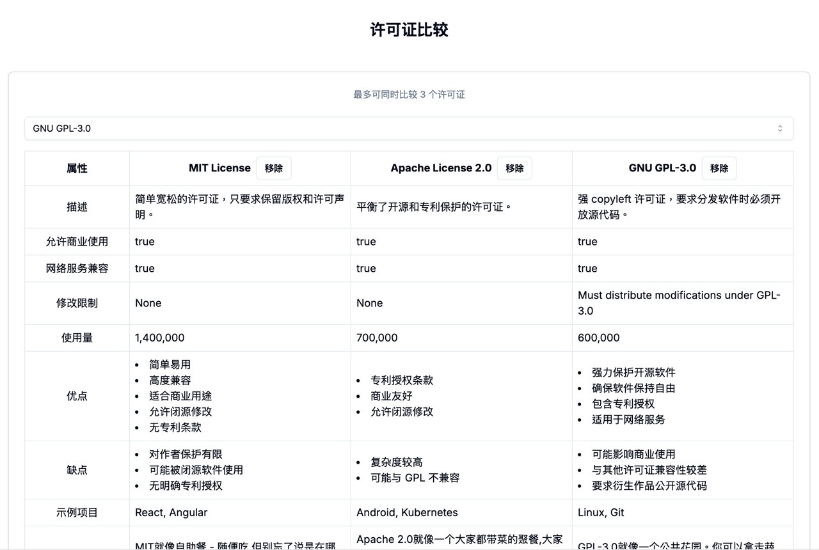The width and height of the screenshot is (819, 550).
Task: Click the 属性 column header
Action: point(77,168)
